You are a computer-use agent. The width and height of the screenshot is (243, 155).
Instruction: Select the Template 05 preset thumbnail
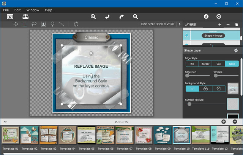click(87, 135)
